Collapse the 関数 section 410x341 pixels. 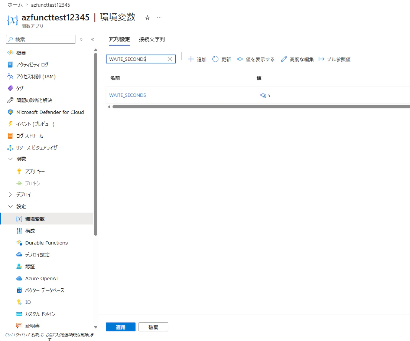click(10, 159)
